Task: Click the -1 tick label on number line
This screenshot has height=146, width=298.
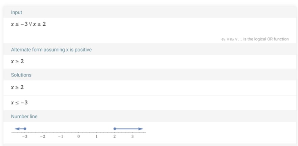Action: [60, 137]
